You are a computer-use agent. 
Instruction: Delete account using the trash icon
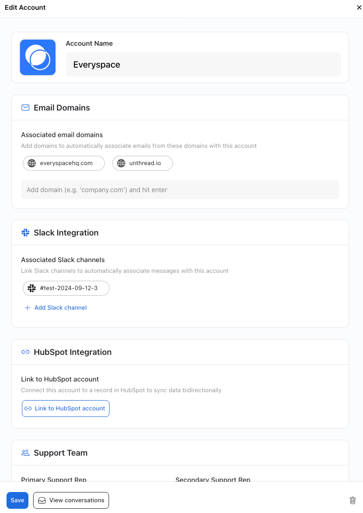click(353, 500)
